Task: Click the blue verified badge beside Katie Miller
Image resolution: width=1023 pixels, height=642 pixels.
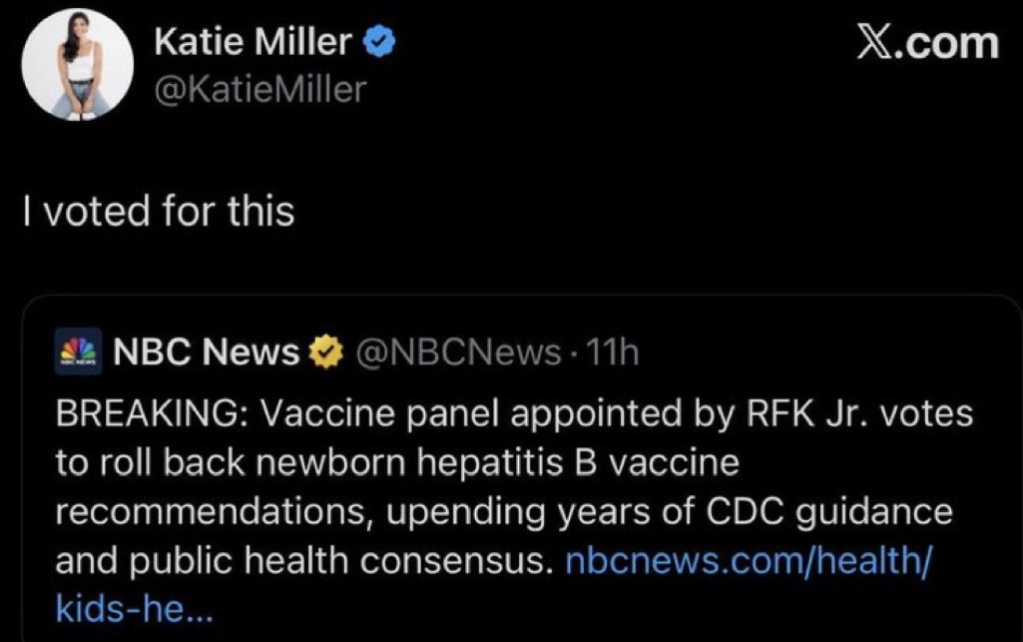Action: coord(380,43)
